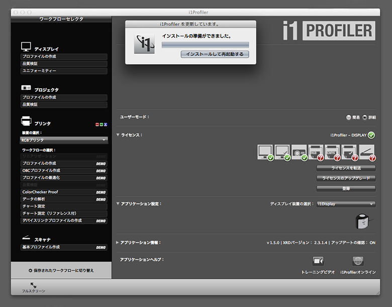Click インストールして再起動する button
Image resolution: width=392 pixels, height=307 pixels.
215,54
